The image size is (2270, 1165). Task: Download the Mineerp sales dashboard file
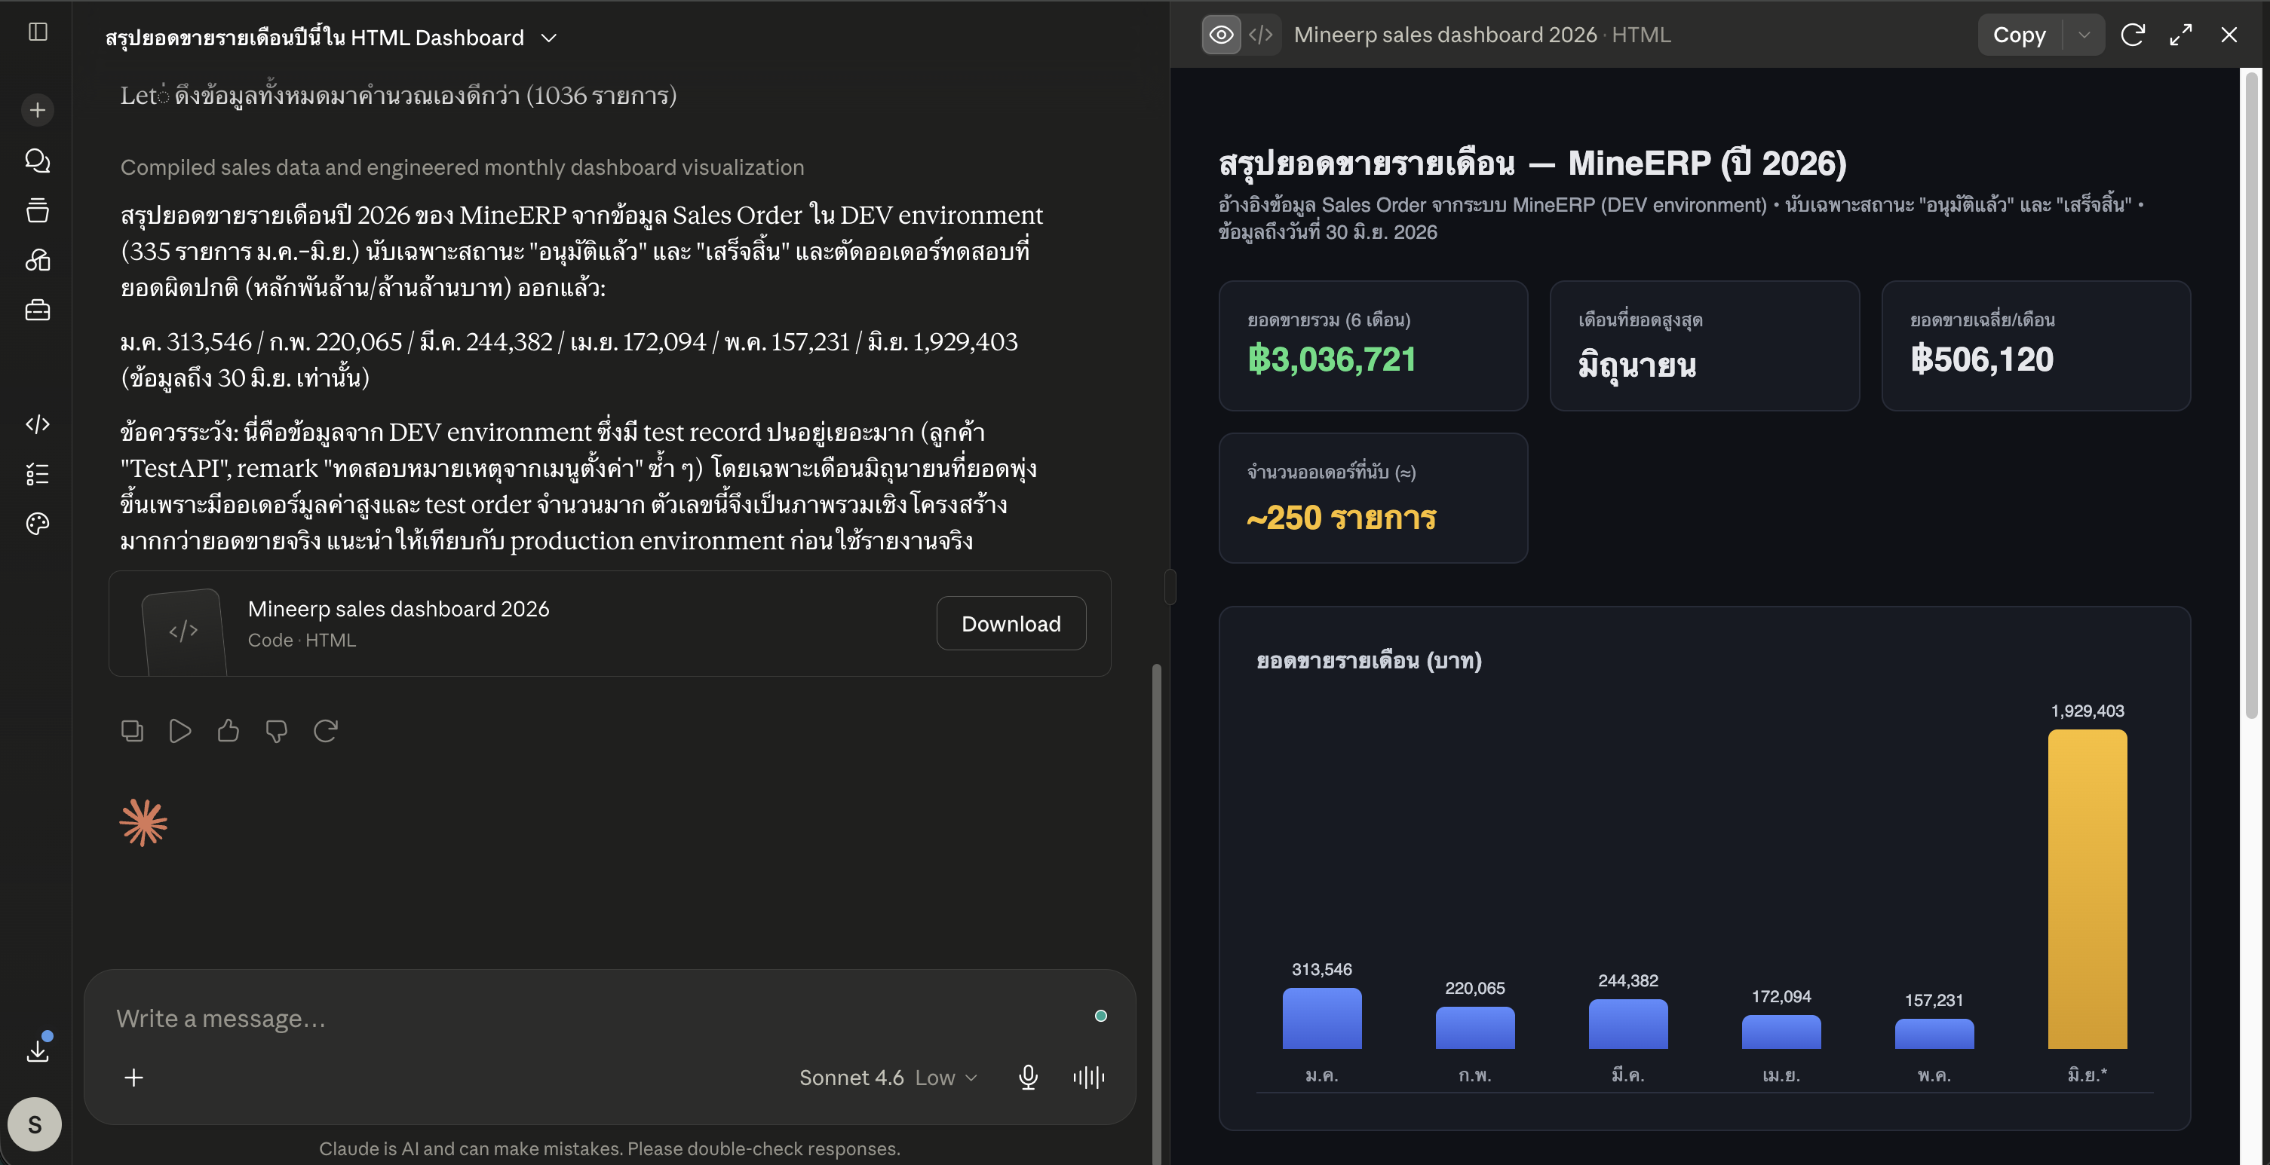click(x=1011, y=625)
